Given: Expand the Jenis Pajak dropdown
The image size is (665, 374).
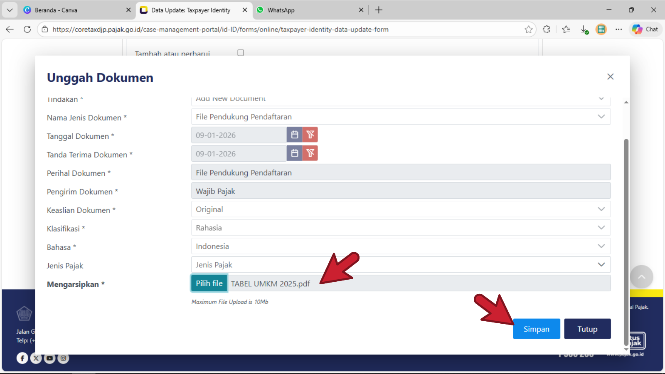Looking at the screenshot, I should 401,265.
